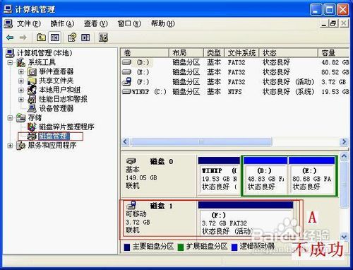Select the (D:) 48.83 GB partition block
Image resolution: width=353 pixels, height=270 pixels.
pyautogui.click(x=265, y=176)
